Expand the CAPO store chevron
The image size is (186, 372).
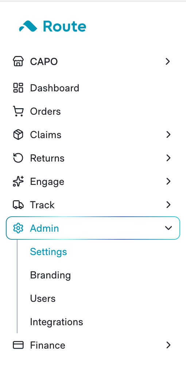[168, 61]
